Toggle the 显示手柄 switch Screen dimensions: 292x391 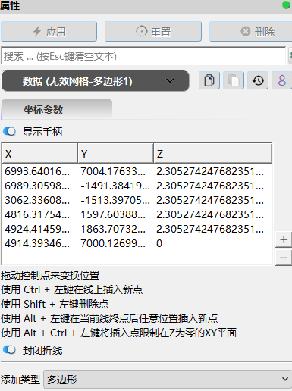(x=9, y=132)
